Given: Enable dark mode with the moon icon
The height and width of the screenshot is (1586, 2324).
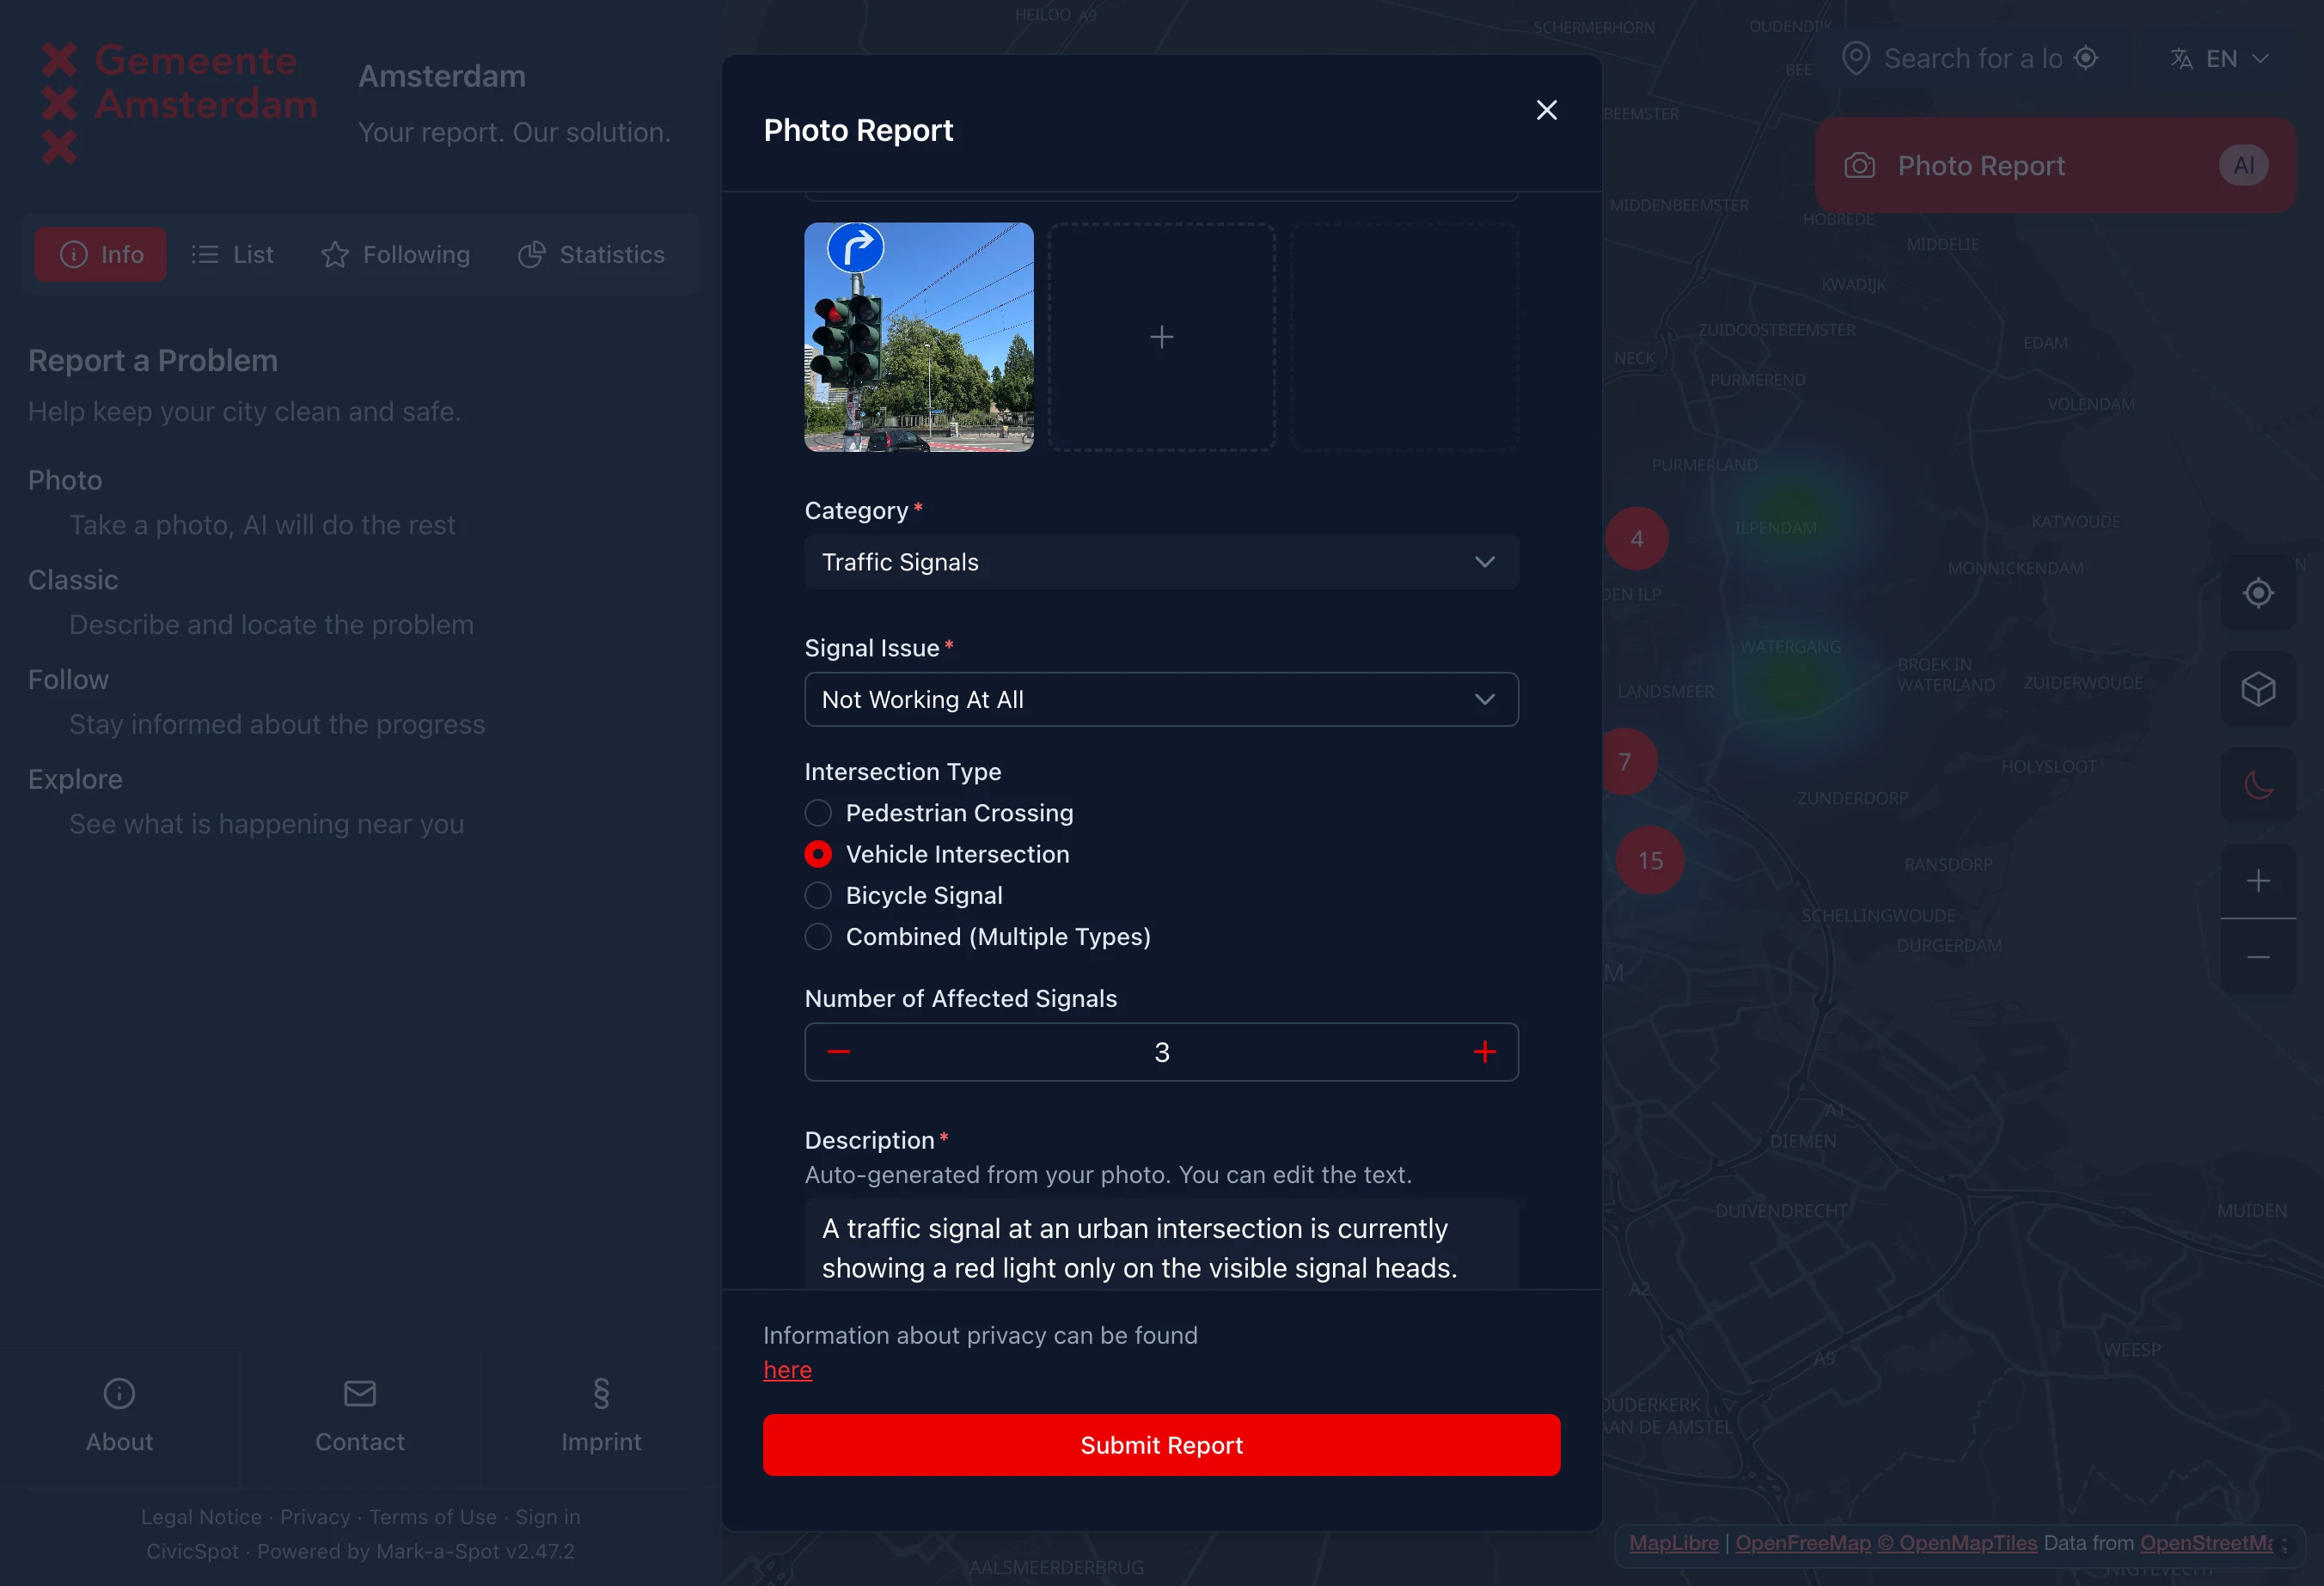Looking at the screenshot, I should (x=2258, y=784).
